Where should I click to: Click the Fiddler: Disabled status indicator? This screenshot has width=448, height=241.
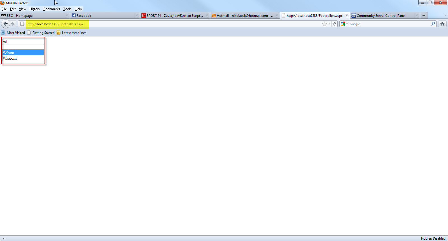pos(433,238)
